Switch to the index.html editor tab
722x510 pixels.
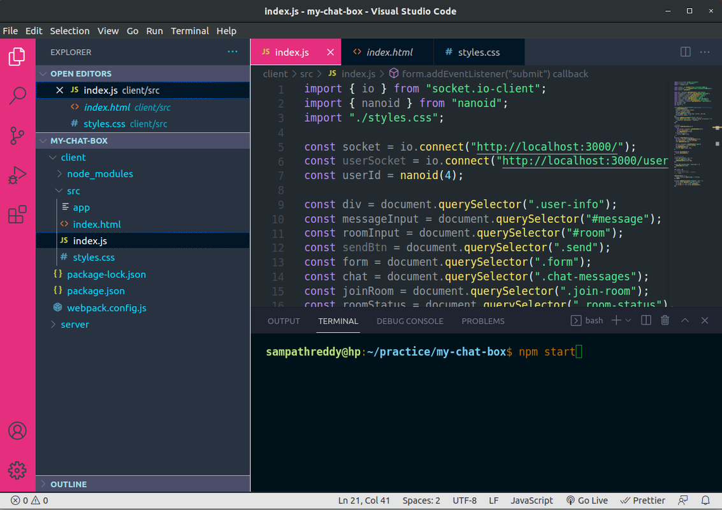(387, 52)
